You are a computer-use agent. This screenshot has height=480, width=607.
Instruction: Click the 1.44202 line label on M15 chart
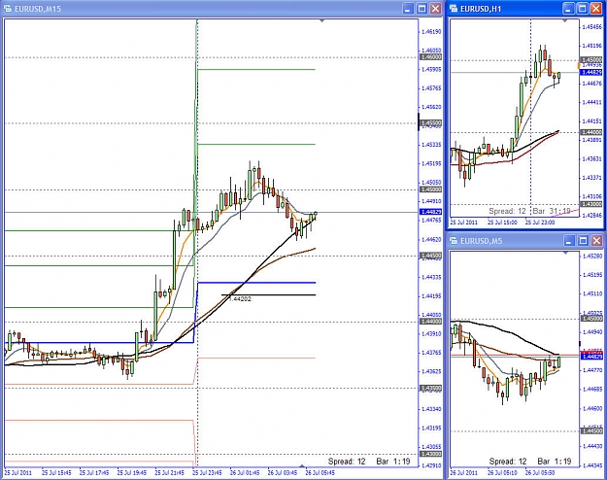coord(240,298)
